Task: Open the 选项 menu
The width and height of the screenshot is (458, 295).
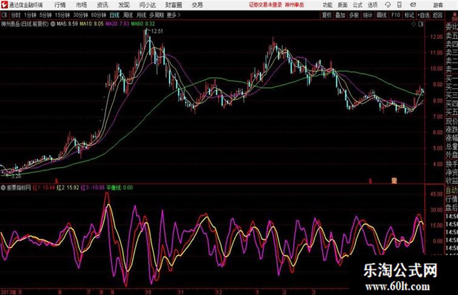Action: point(373,5)
